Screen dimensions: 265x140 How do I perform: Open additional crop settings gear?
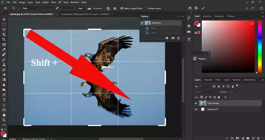115,8
